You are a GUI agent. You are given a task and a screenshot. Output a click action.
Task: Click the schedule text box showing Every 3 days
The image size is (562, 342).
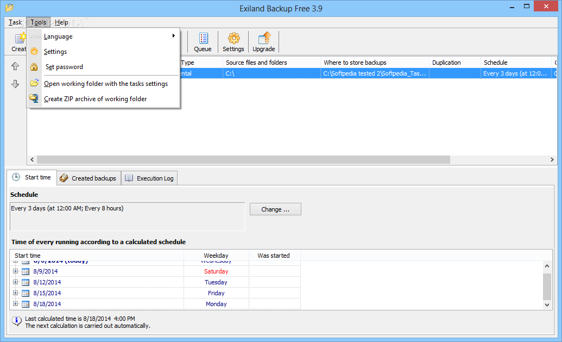point(127,216)
